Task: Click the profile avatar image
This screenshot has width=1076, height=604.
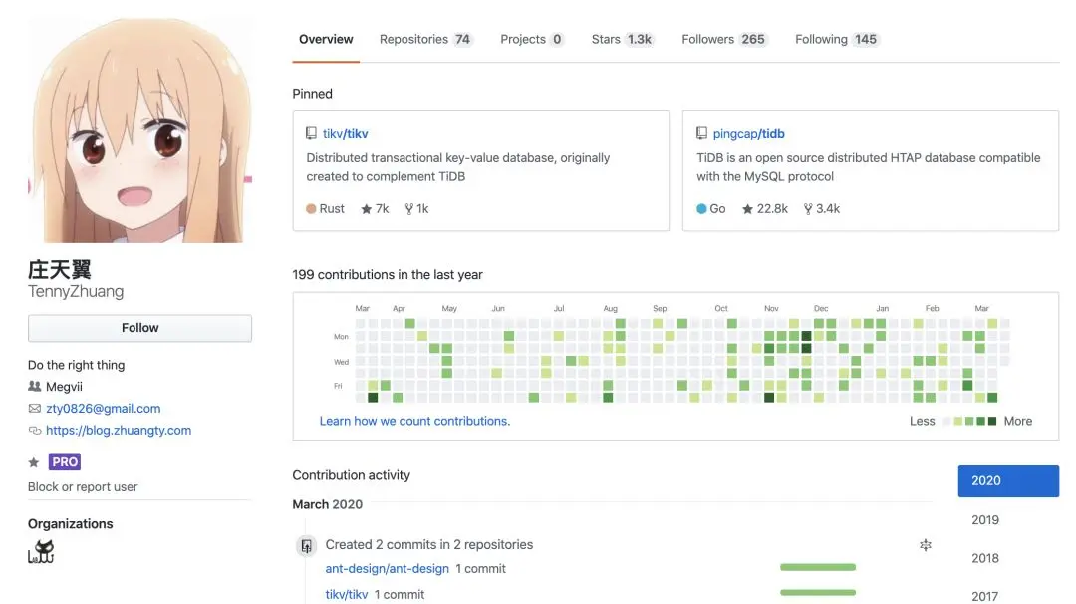Action: 140,131
